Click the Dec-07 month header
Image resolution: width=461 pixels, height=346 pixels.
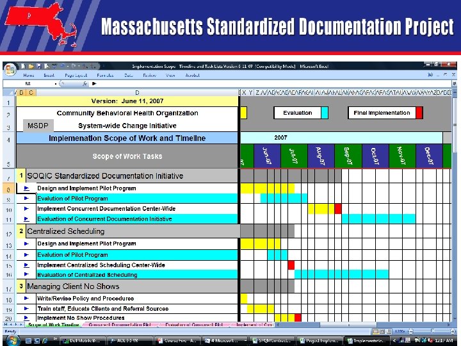coord(429,156)
